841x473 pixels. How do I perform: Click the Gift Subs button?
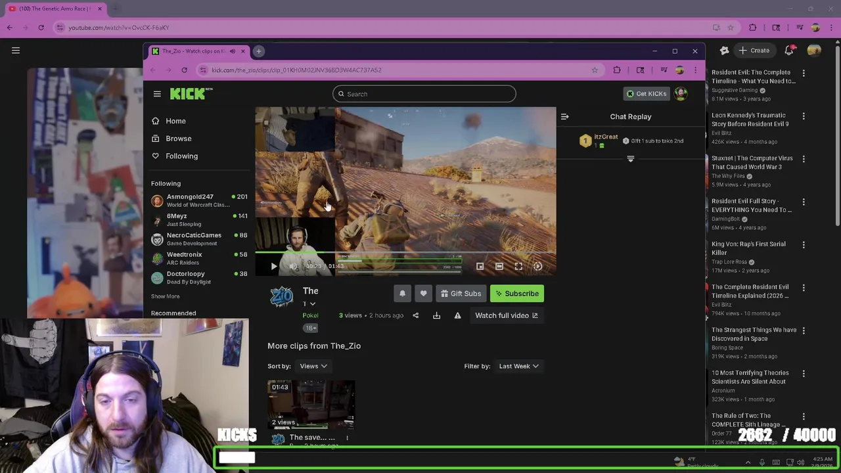[x=461, y=294]
